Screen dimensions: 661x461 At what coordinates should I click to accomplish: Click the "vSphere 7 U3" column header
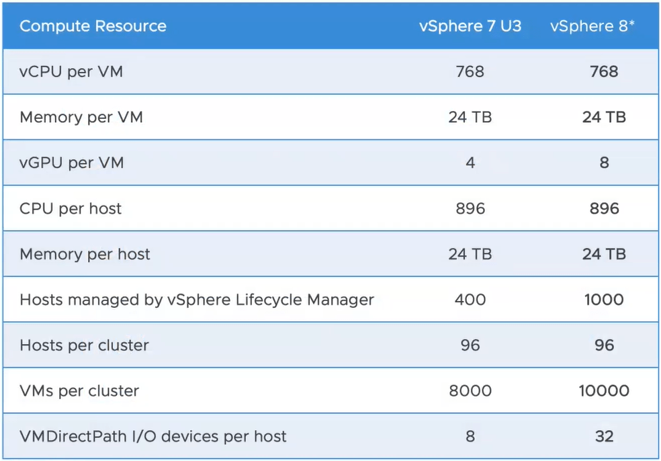point(470,27)
